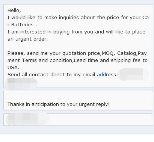
Task: Click the "Terms and condition" text
Action: click(x=47, y=60)
